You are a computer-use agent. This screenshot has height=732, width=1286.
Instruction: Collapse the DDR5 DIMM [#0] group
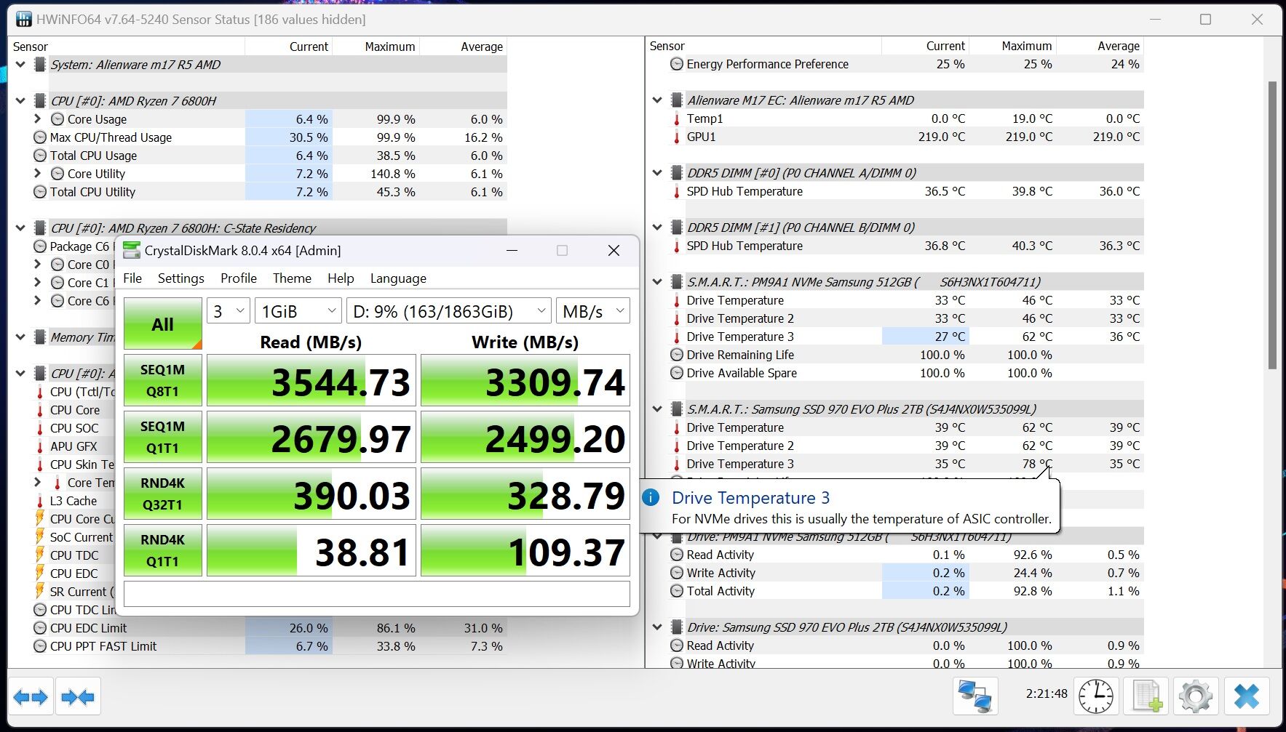(x=657, y=173)
